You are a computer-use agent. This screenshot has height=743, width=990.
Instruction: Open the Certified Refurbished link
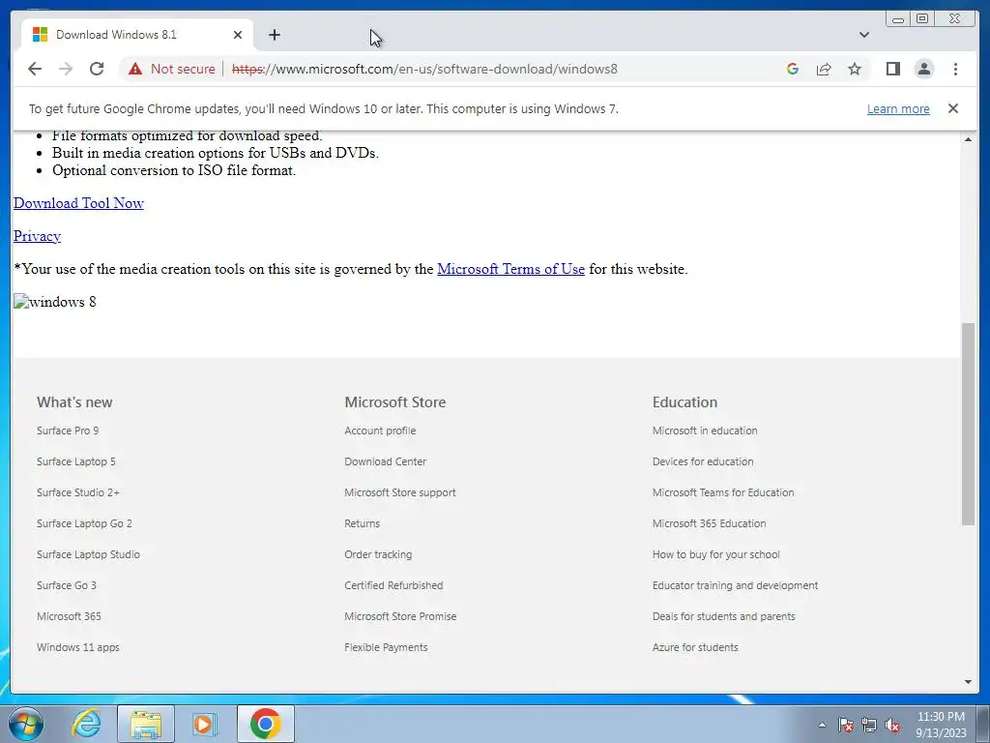393,585
